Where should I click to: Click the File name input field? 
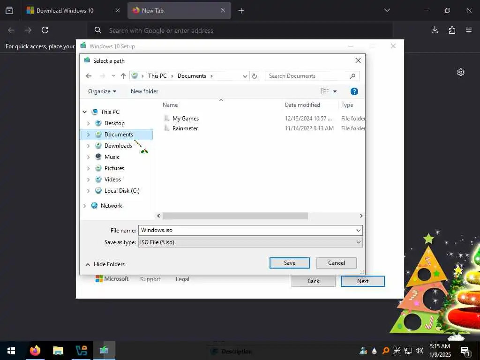[x=247, y=230]
